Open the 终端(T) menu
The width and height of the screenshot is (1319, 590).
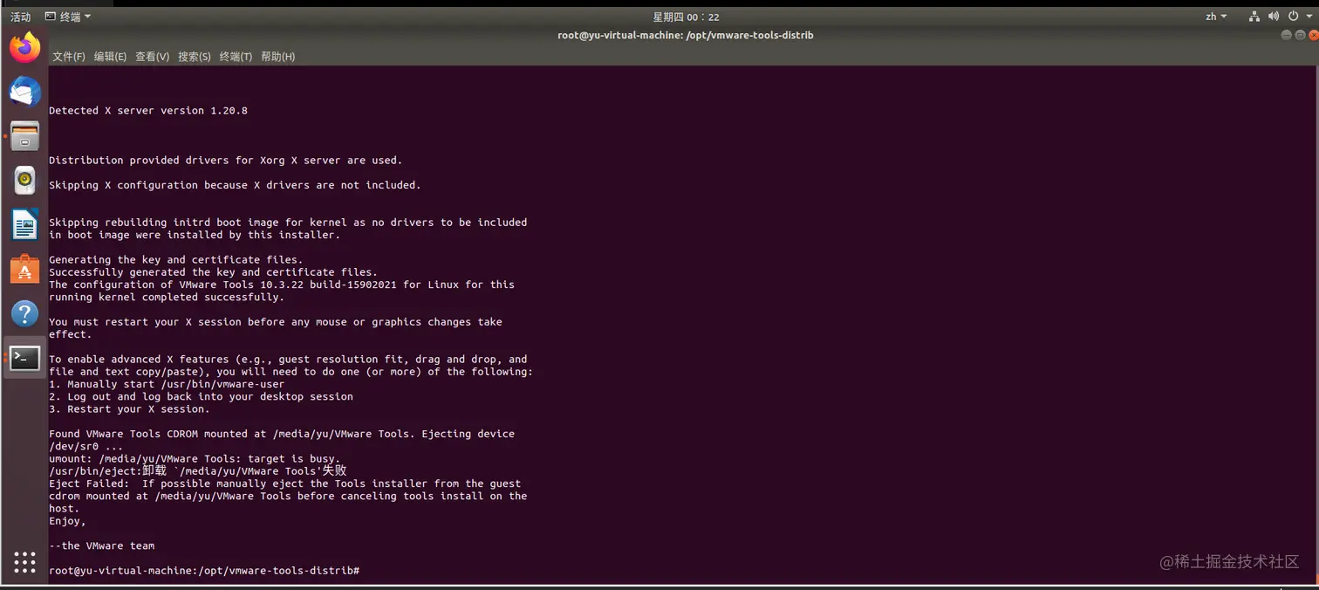point(236,57)
